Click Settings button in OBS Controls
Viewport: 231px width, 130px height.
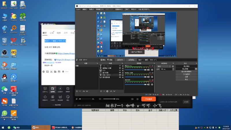[186, 77]
